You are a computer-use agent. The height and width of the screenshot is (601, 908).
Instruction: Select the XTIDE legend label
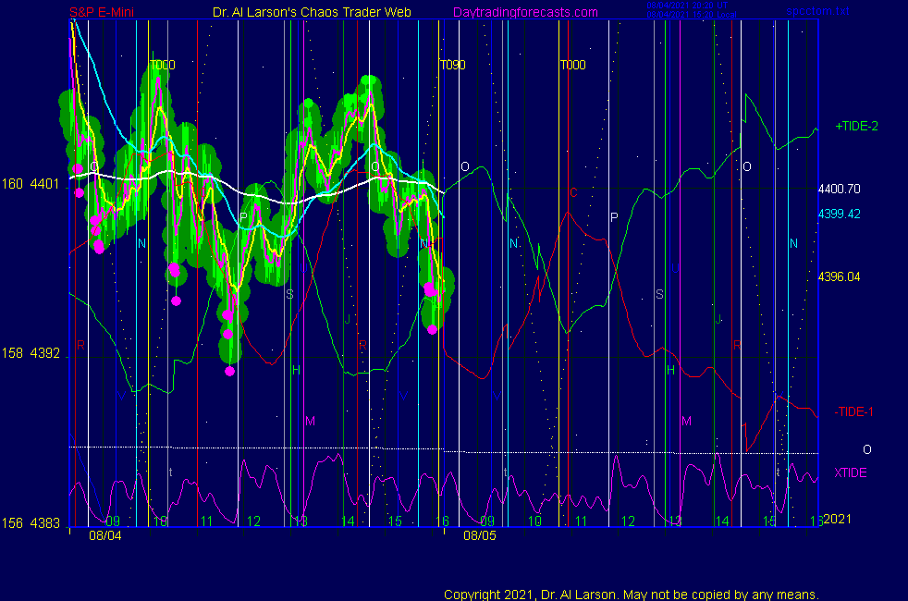[850, 472]
